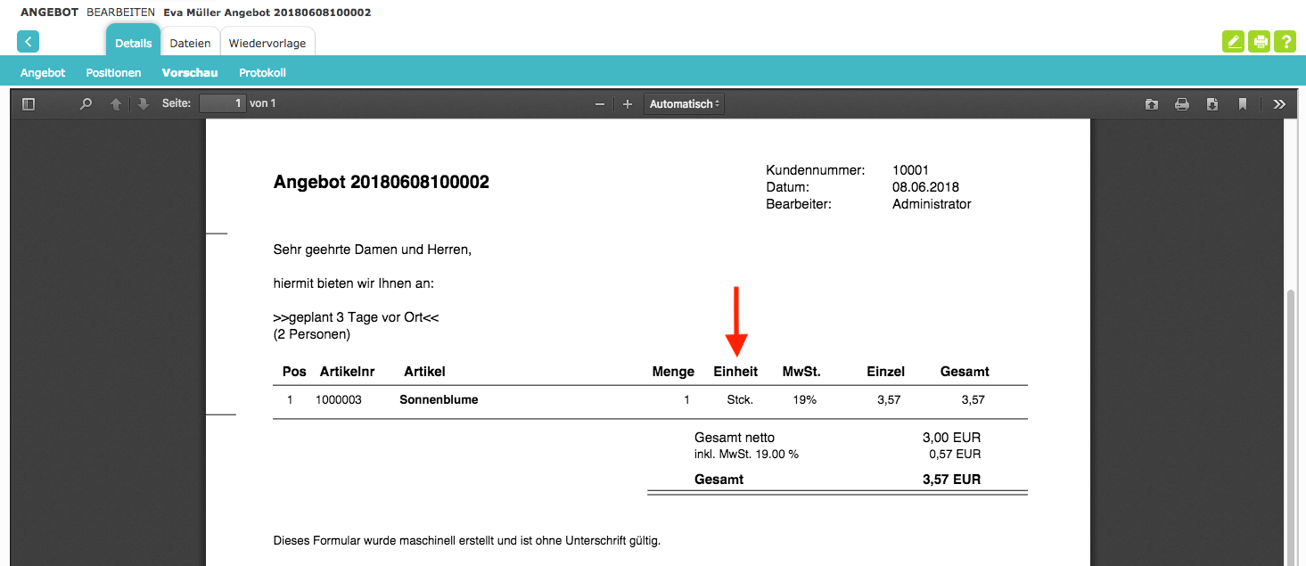This screenshot has height=566, width=1306.
Task: Click the Einzel column header
Action: [886, 372]
